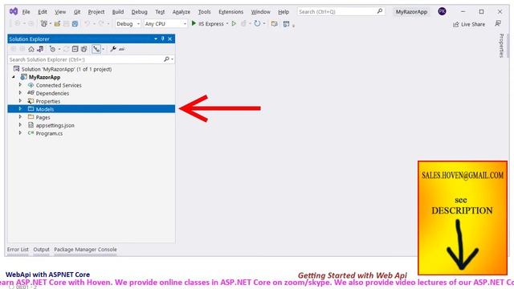Click Start Without Debugging outline arrow
The image size is (514, 289).
[x=234, y=23]
